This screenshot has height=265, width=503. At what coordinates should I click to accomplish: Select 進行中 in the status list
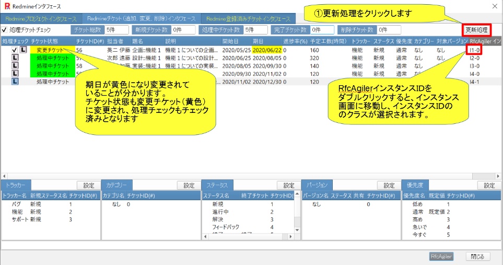[x=220, y=212]
